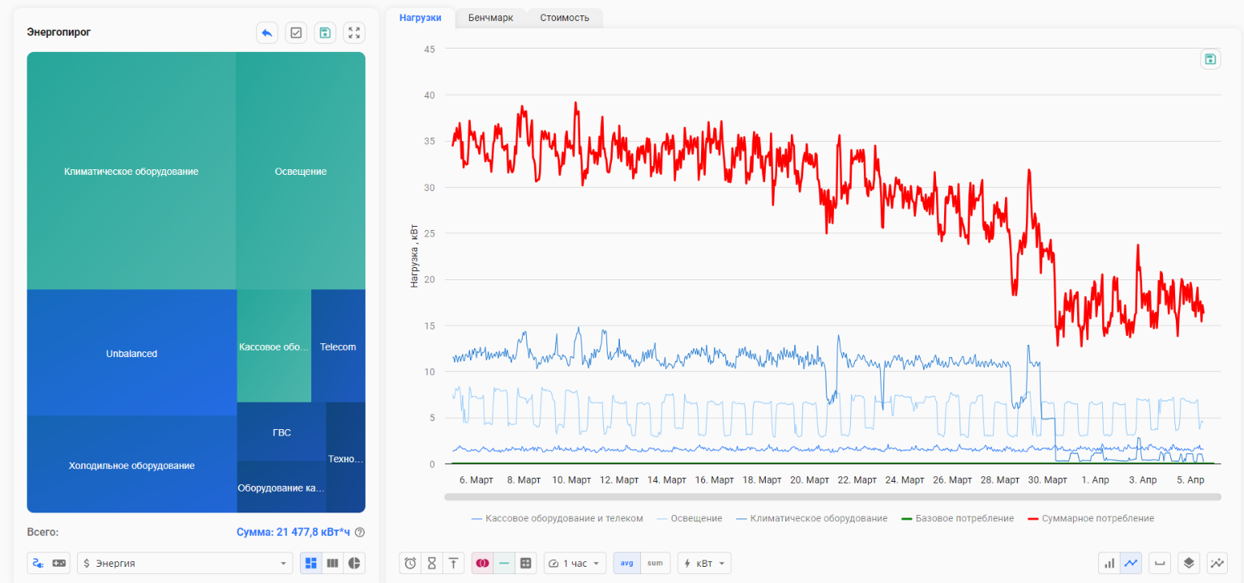This screenshot has width=1244, height=583.
Task: Select sum aggregation toggle
Action: [655, 563]
